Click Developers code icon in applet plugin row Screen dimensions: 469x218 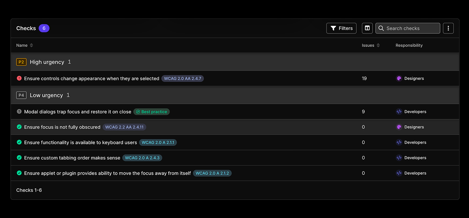(x=399, y=173)
